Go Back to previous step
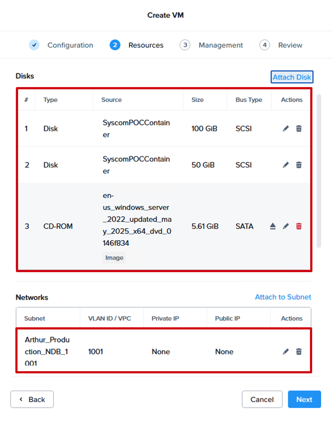The image size is (332, 423). (x=32, y=399)
